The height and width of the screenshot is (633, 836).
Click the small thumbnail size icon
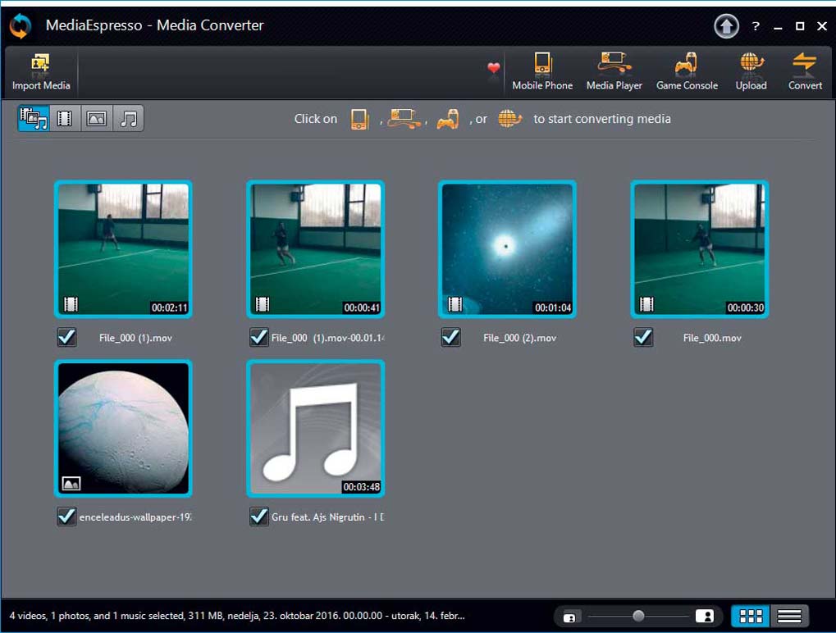[x=569, y=617]
